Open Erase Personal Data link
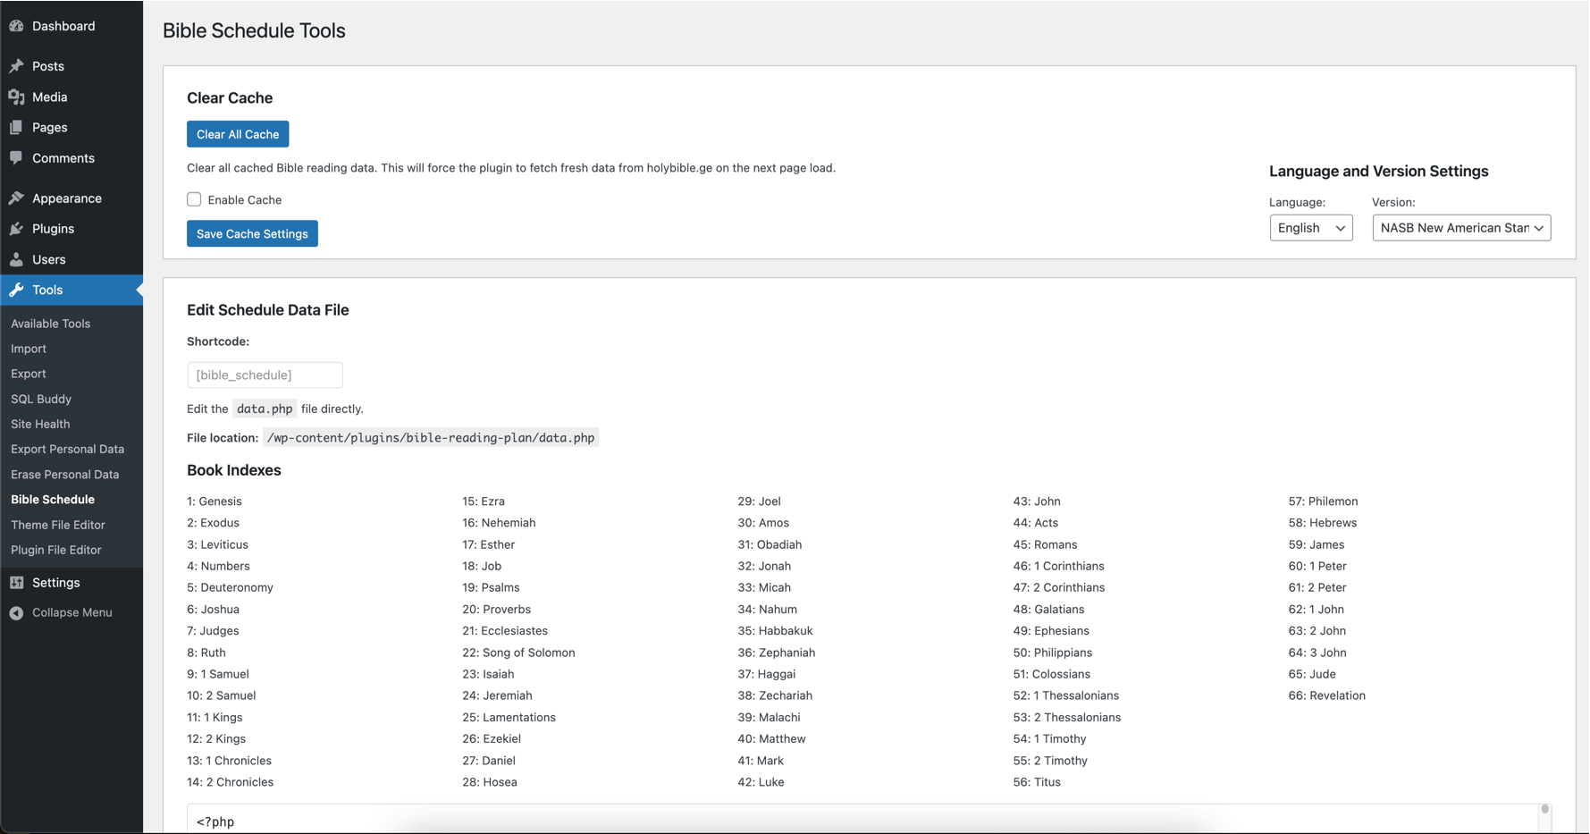Screen dimensions: 1590x834 click(x=65, y=475)
